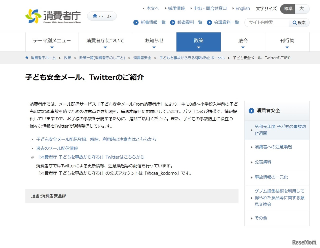The image size is (320, 248).
Task: Select the magnifier search icon
Action: pos(294,22)
